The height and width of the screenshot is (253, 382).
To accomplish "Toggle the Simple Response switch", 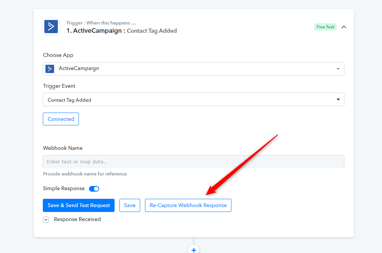I will click(x=94, y=189).
